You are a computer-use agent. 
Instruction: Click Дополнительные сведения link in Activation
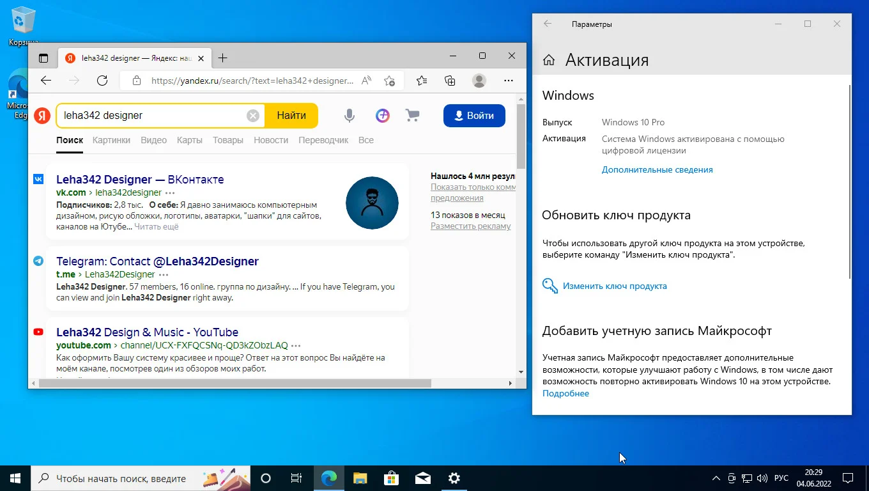[657, 170]
